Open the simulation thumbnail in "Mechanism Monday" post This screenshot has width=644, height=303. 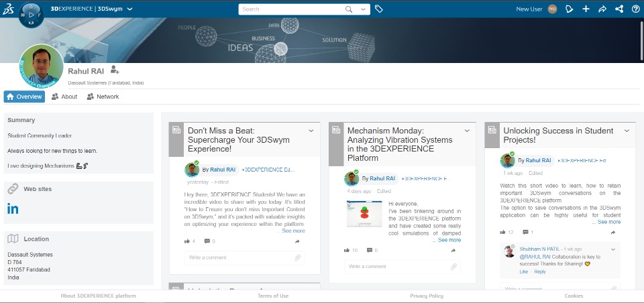(x=364, y=213)
